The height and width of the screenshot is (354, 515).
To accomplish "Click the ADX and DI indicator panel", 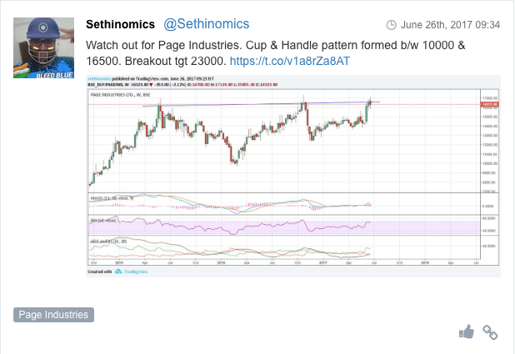I will (284, 247).
